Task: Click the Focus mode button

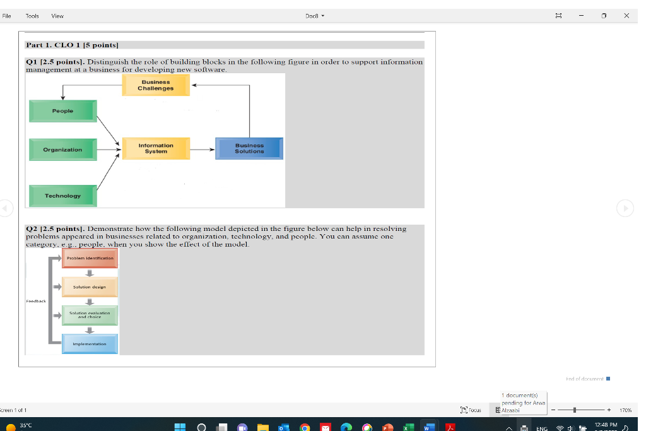Action: [x=471, y=410]
